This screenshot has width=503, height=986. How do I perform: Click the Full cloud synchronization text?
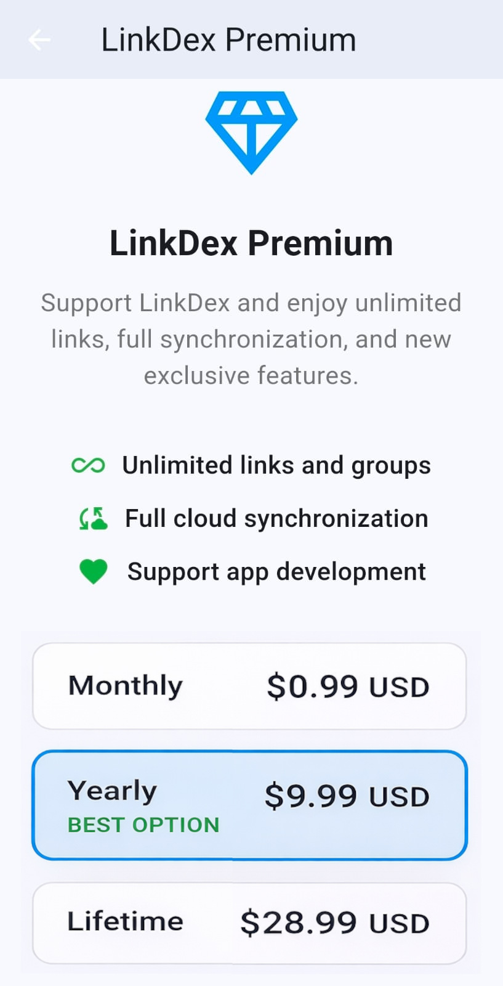[276, 519]
